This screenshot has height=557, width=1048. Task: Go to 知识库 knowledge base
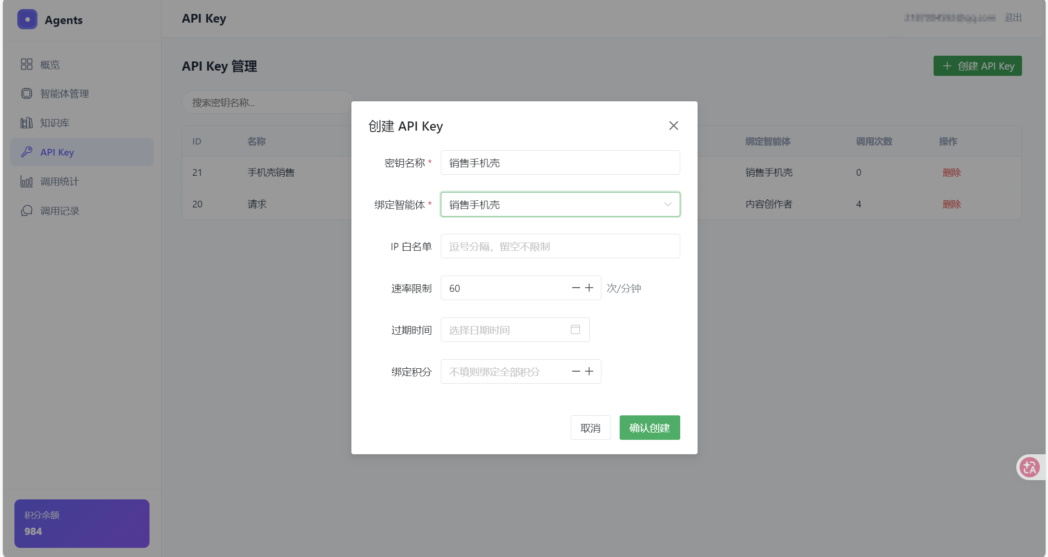tap(82, 123)
